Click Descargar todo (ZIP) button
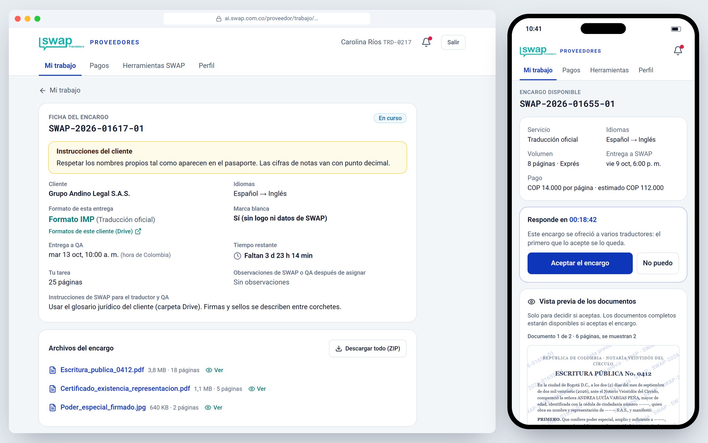This screenshot has height=443, width=708. [368, 348]
